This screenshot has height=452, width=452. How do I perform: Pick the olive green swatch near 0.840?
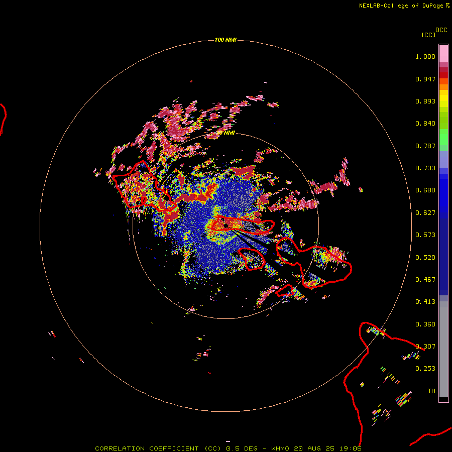point(443,121)
